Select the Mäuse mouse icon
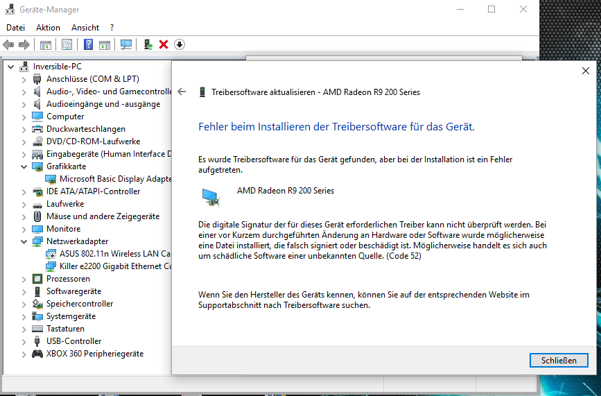Viewport: 601px width, 396px height. click(37, 216)
